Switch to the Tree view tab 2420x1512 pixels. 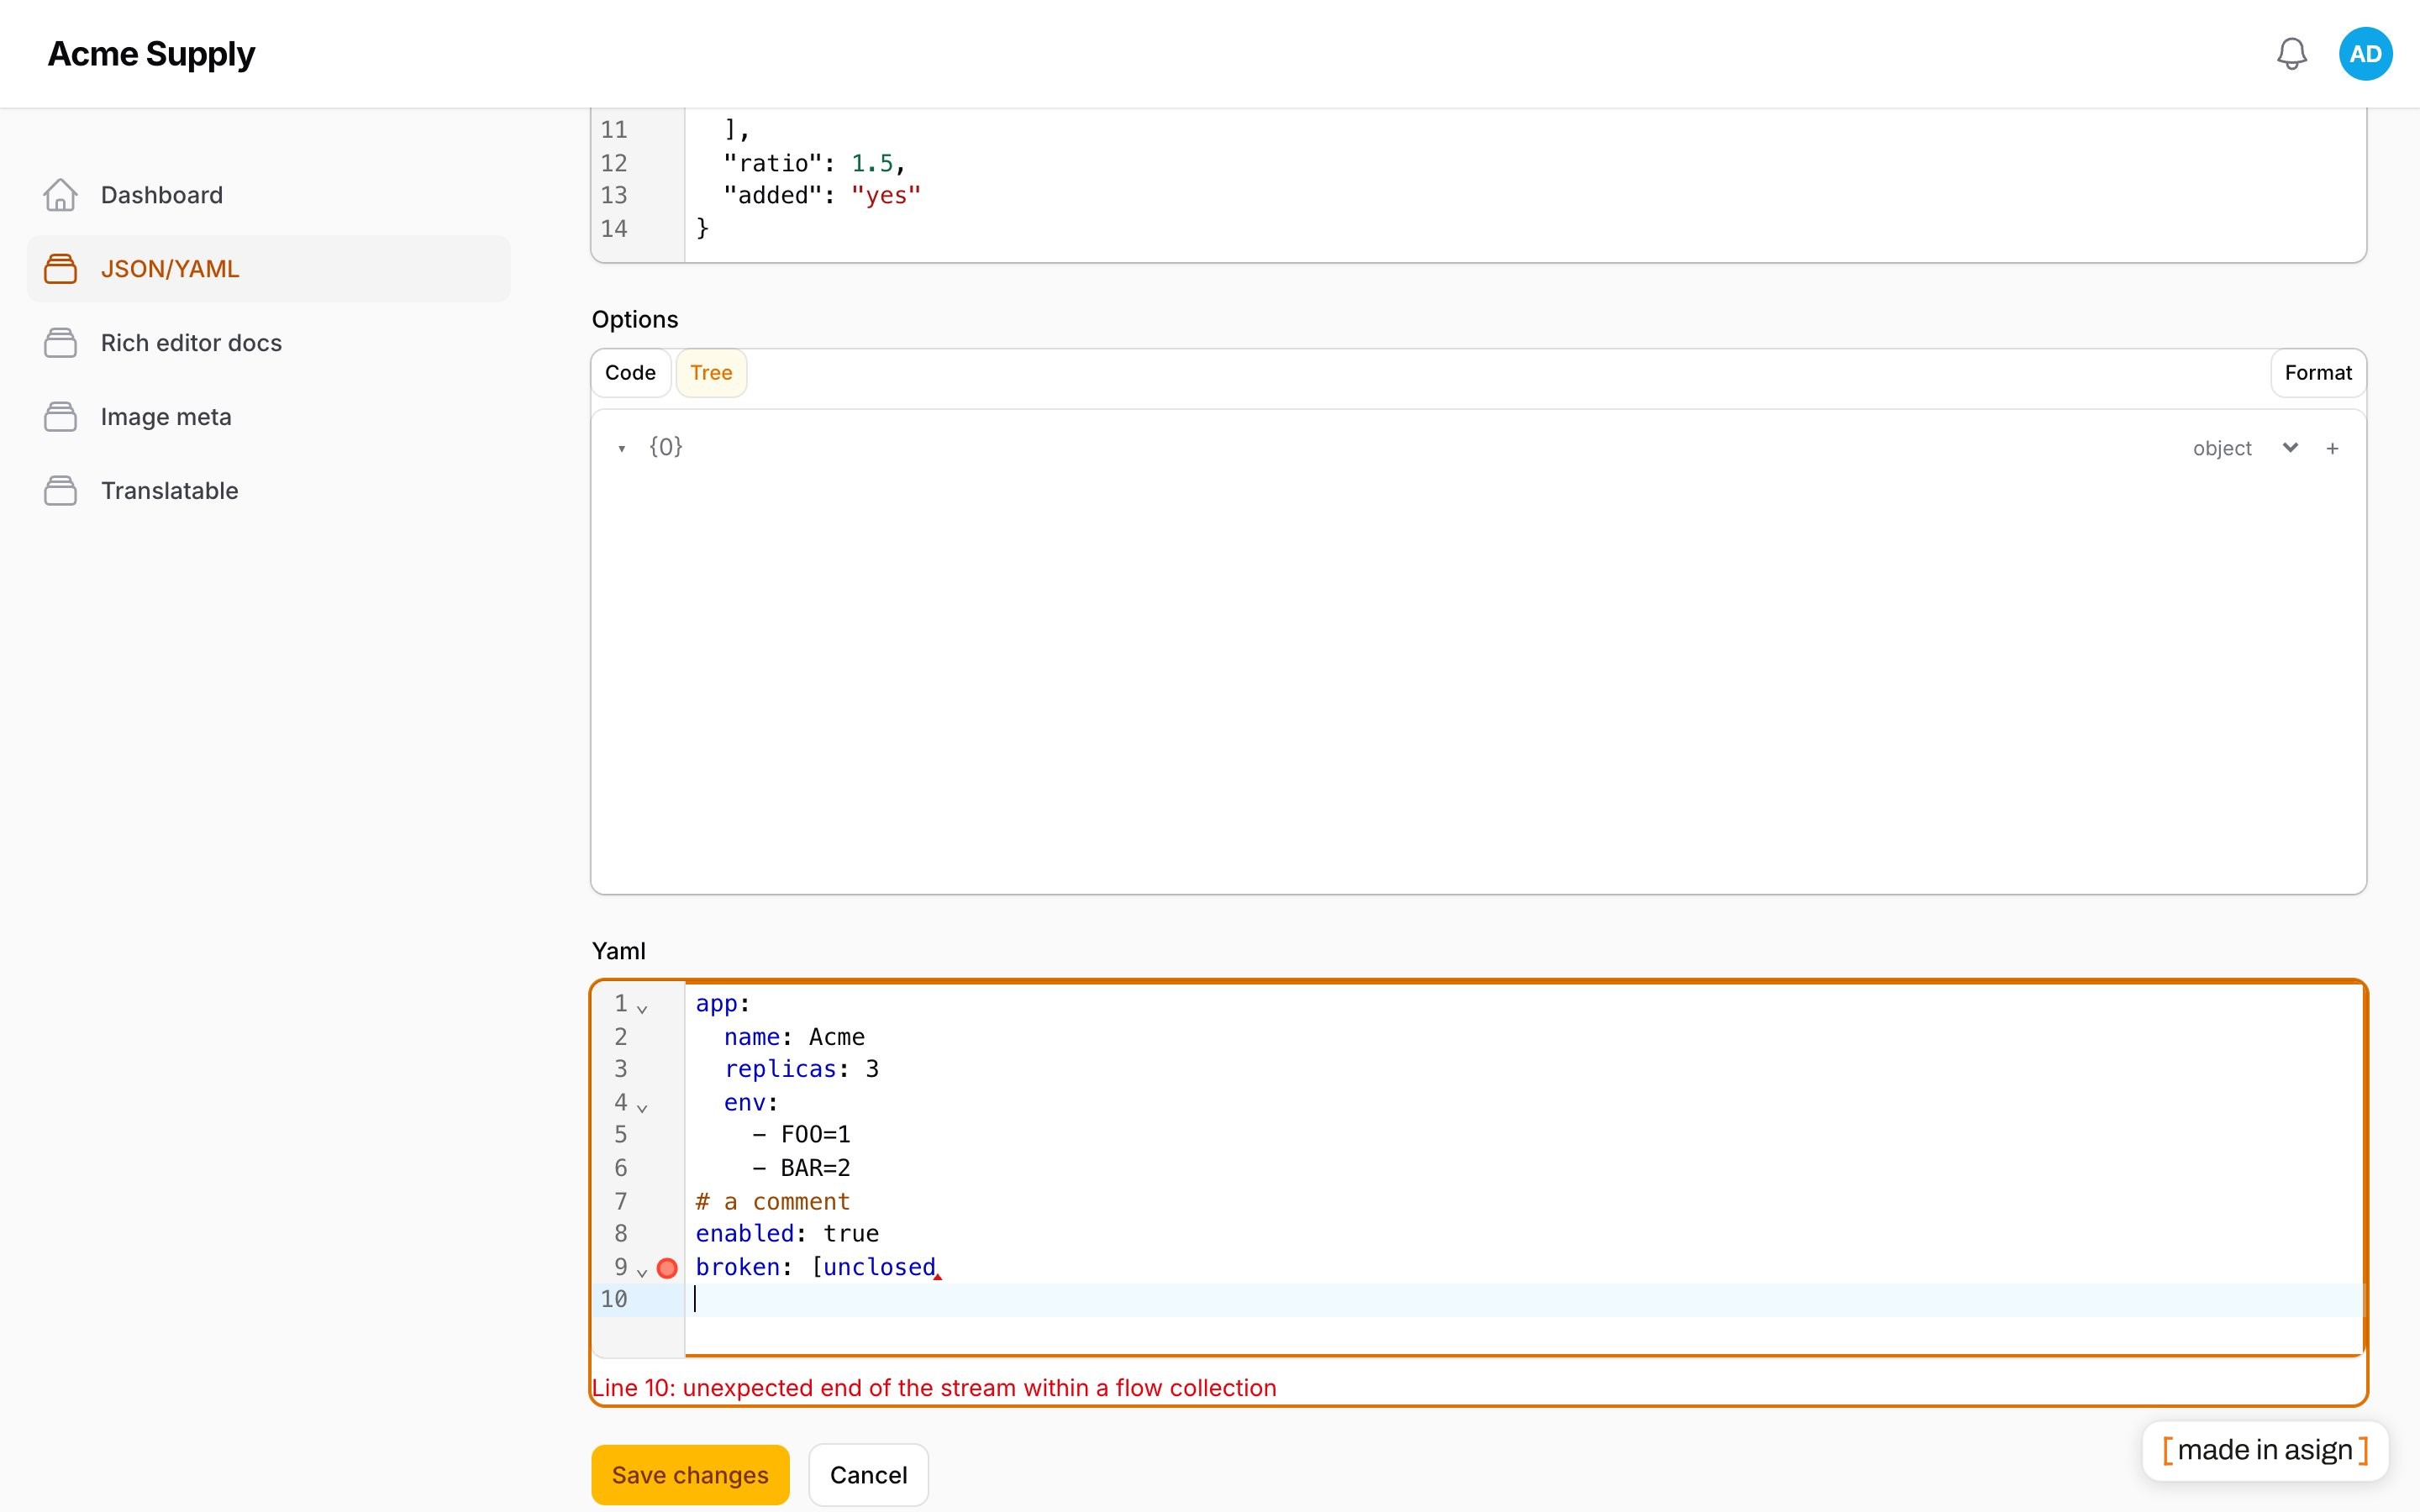click(711, 373)
